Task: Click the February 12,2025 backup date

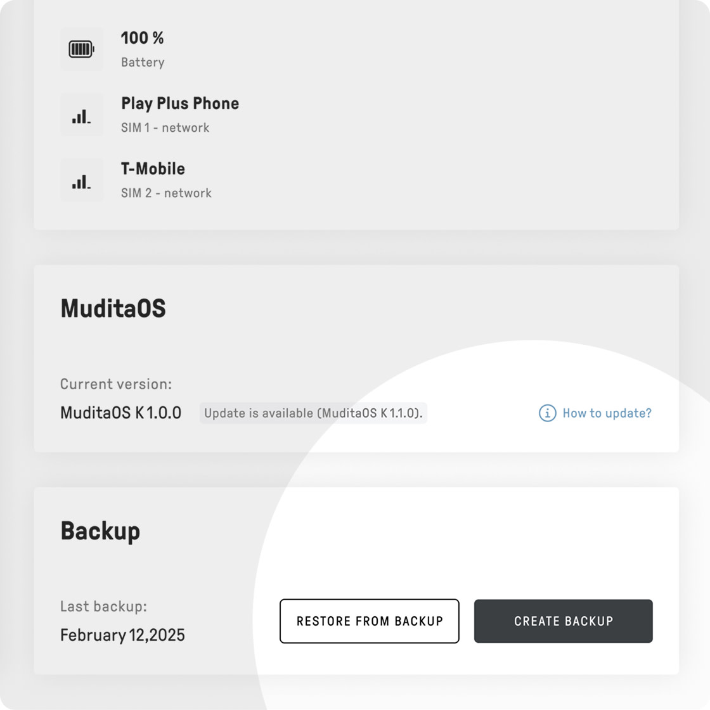Action: (x=123, y=635)
